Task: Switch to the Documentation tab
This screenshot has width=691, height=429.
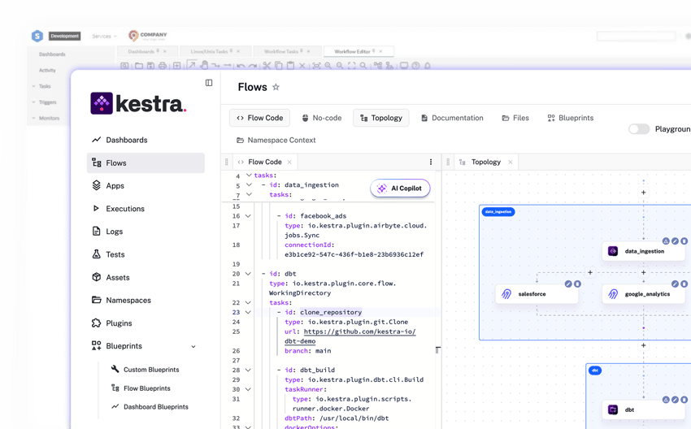Action: point(451,118)
